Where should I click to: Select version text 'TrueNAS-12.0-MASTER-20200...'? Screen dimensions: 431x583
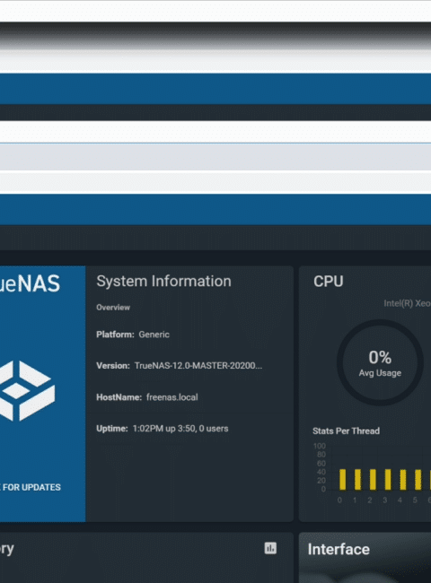tap(198, 365)
